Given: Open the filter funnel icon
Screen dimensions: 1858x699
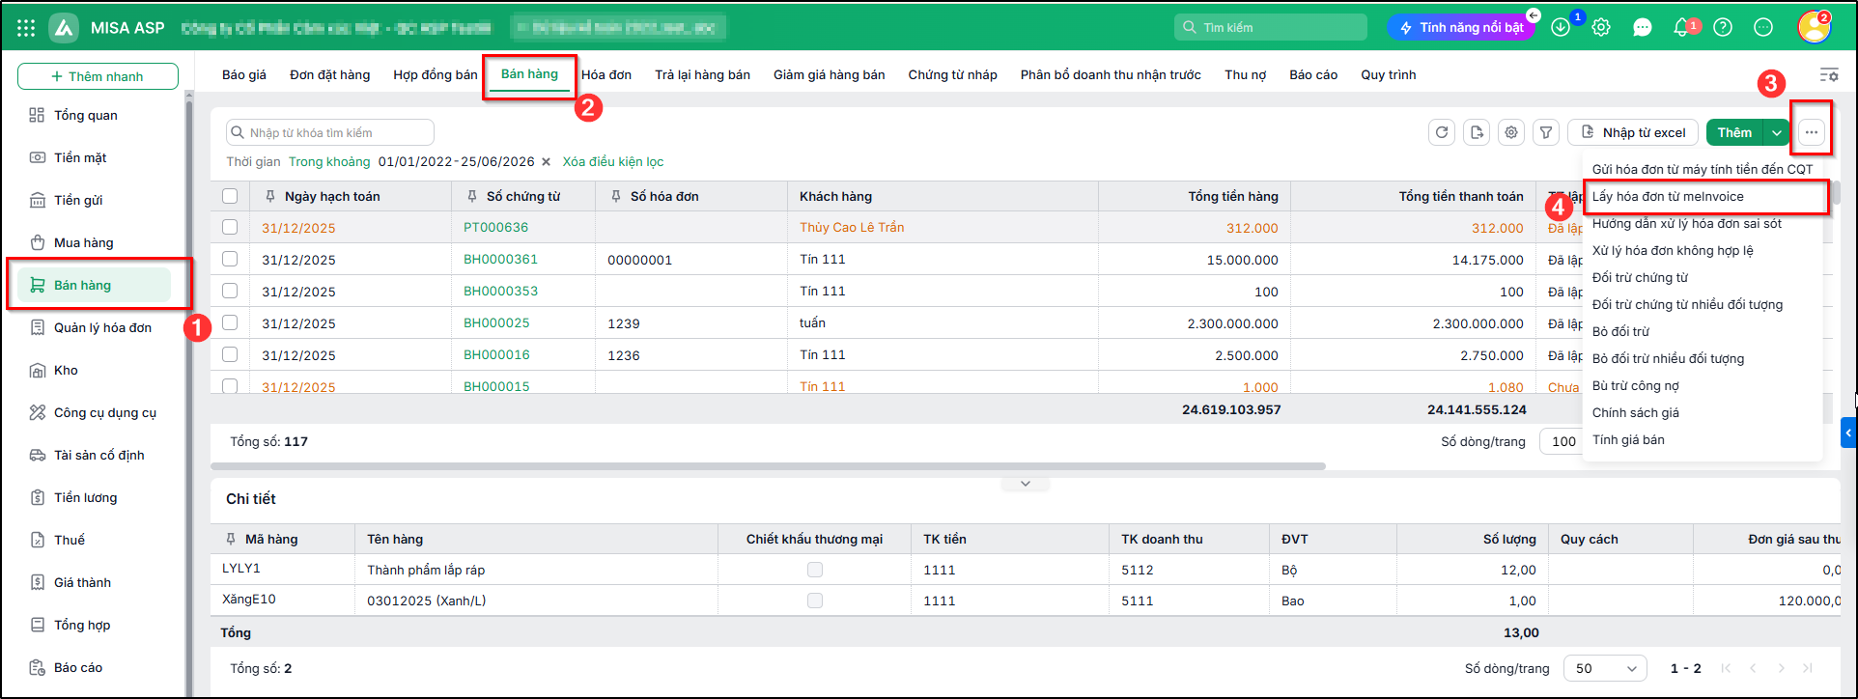Looking at the screenshot, I should 1546,132.
